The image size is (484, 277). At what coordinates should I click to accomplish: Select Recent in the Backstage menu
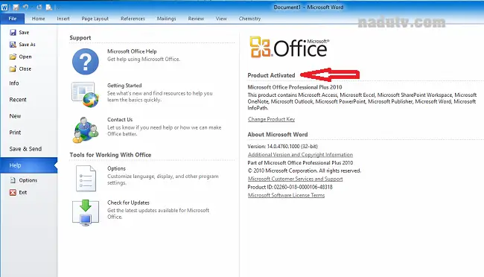pyautogui.click(x=28, y=100)
